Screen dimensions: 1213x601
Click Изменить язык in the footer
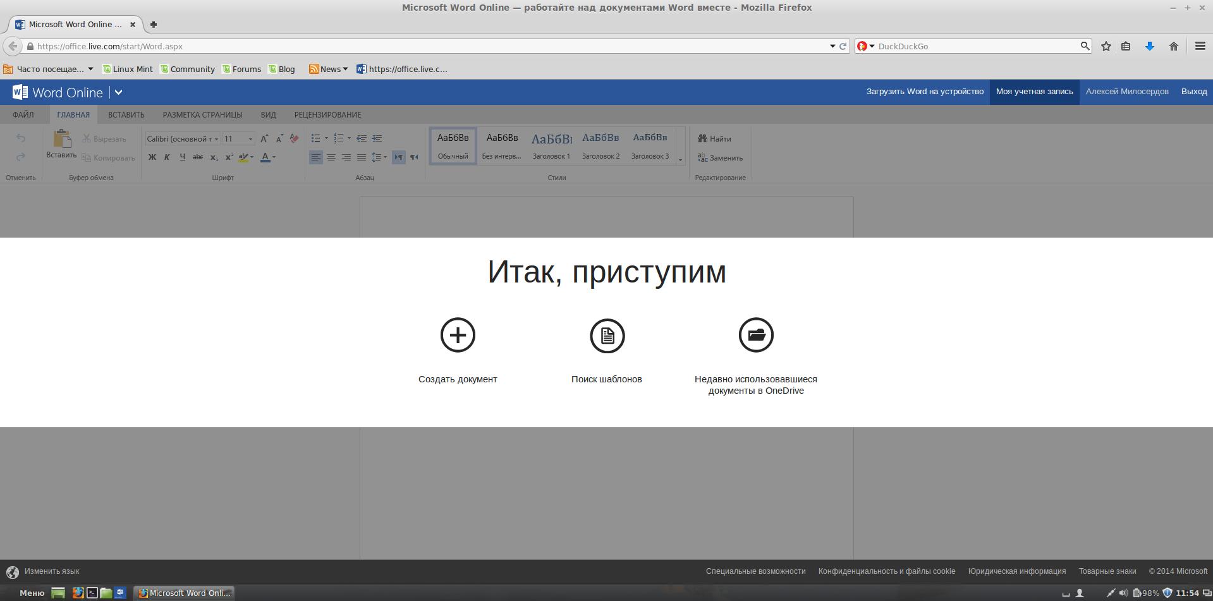click(x=52, y=571)
